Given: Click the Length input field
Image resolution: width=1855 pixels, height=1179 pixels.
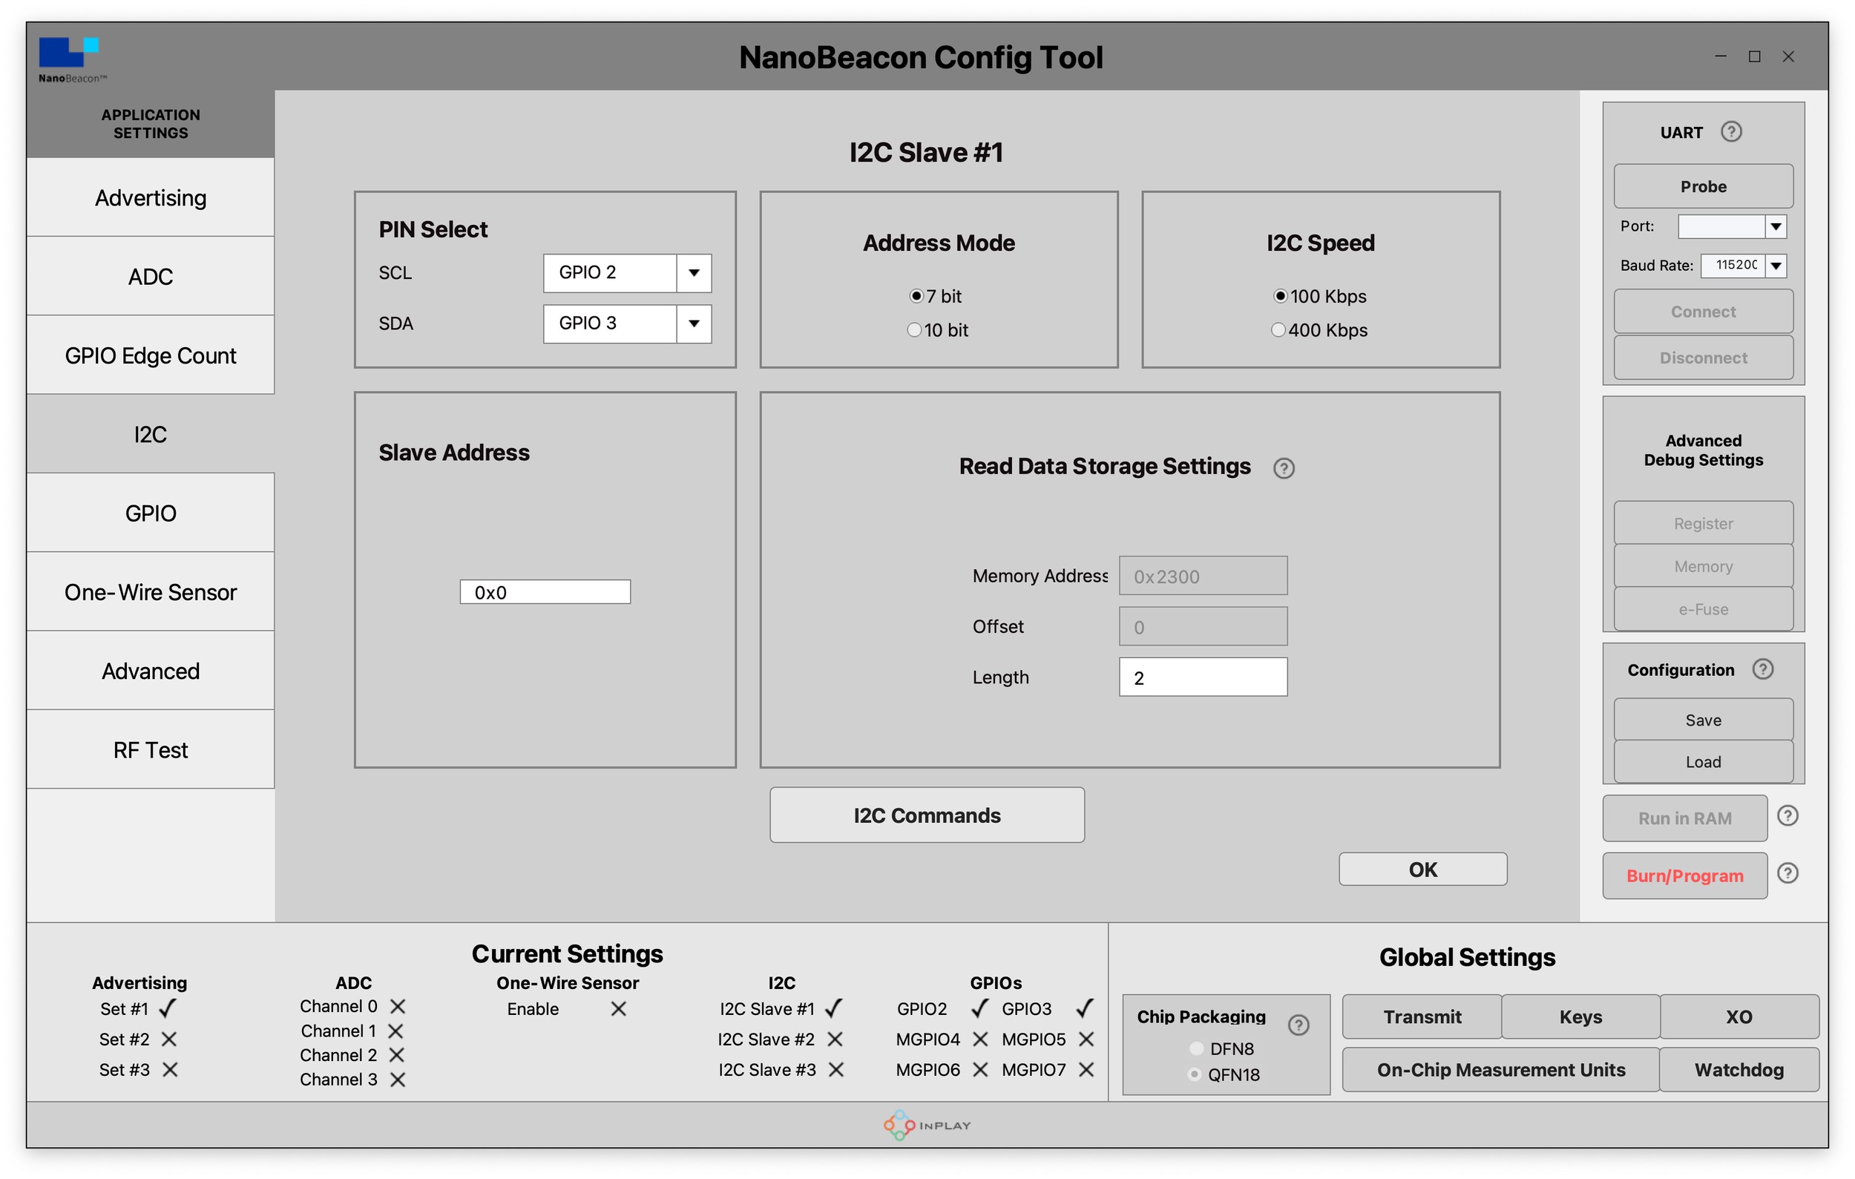Looking at the screenshot, I should 1204,677.
